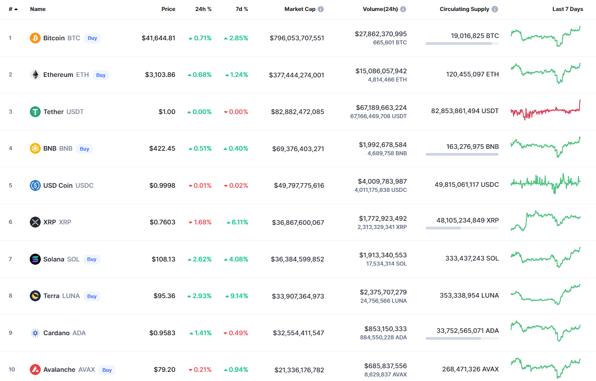Image resolution: width=596 pixels, height=381 pixels.
Task: Click the XRP logo icon
Action: click(x=35, y=222)
